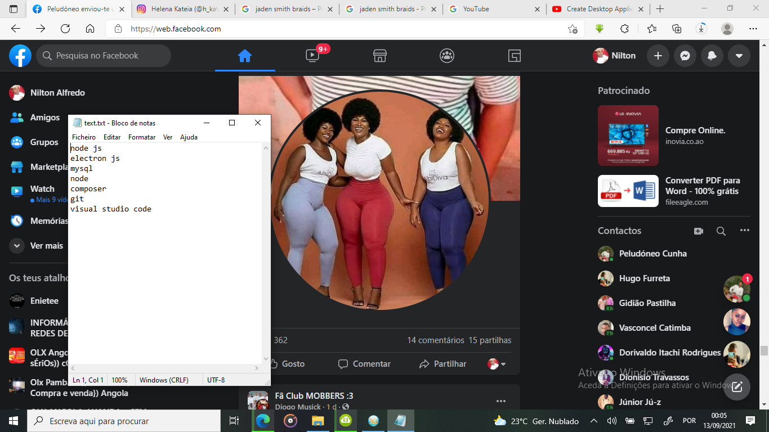This screenshot has width=769, height=432.
Task: Open Windows Start menu
Action: [x=14, y=421]
